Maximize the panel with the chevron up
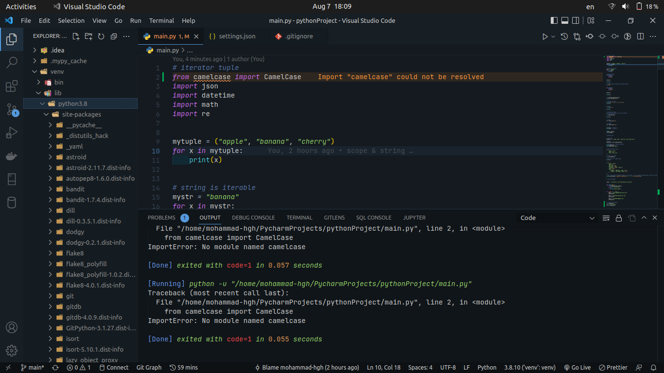Image resolution: width=664 pixels, height=373 pixels. (x=644, y=218)
